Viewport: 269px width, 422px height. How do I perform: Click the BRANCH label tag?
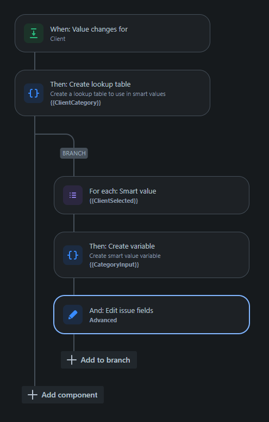[x=74, y=153]
